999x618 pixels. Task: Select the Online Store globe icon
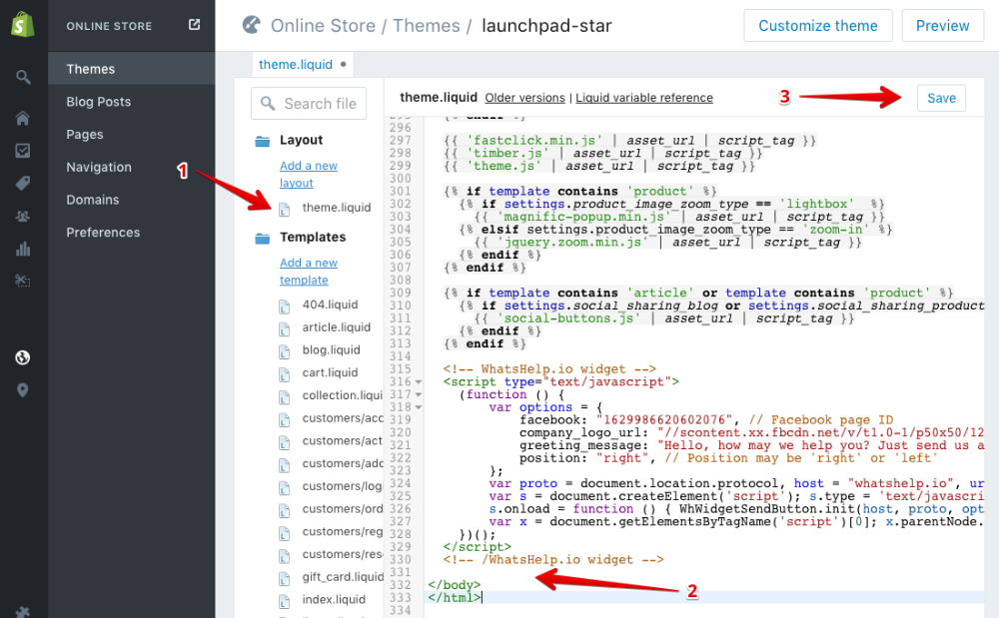(23, 357)
